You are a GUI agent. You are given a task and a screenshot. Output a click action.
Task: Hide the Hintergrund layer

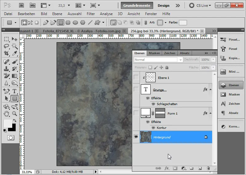136,137
